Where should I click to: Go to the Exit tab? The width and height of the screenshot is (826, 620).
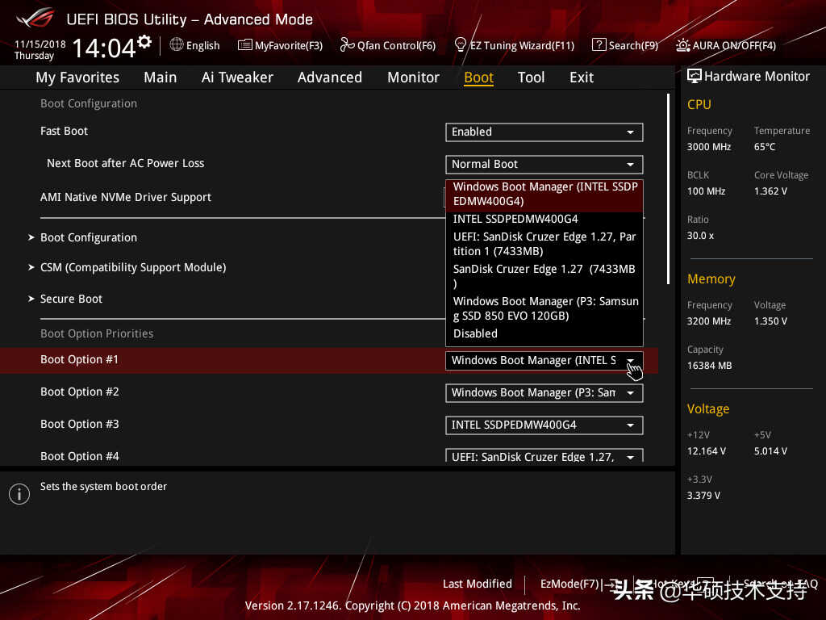[582, 77]
